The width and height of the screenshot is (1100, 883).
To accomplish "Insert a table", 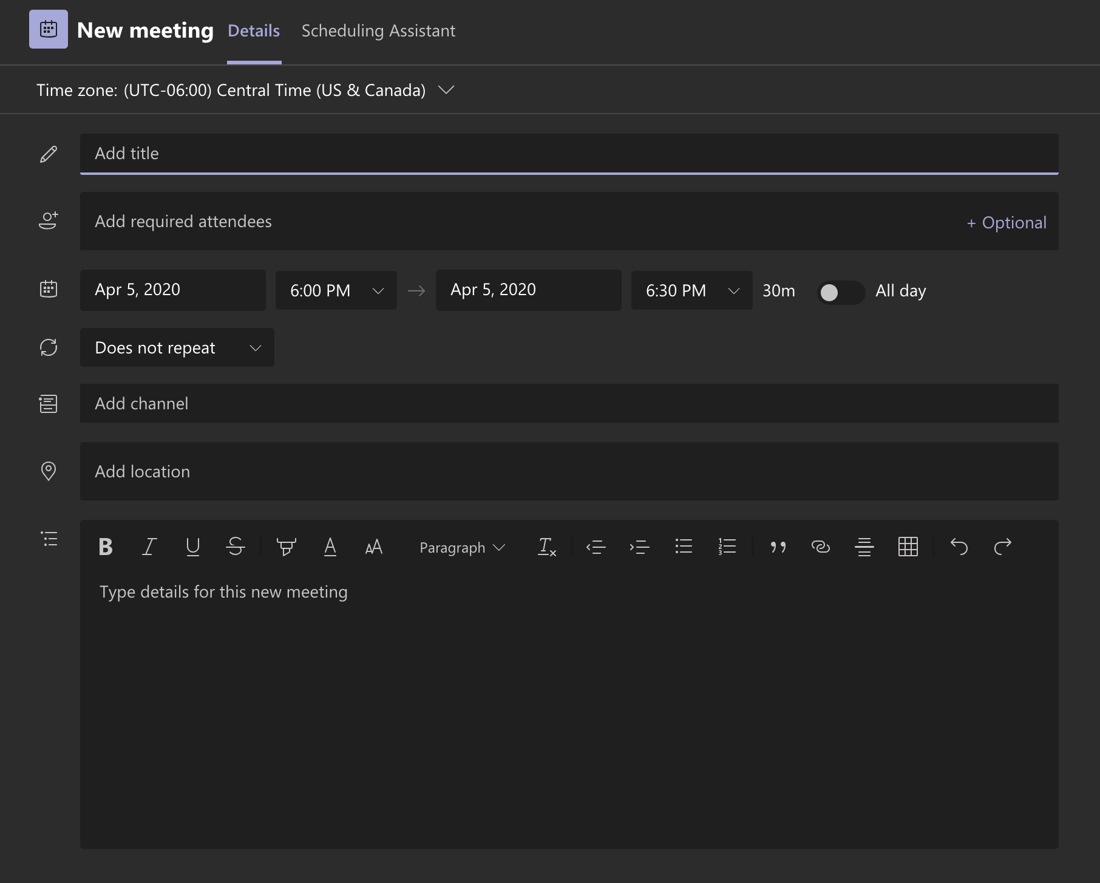I will tap(908, 547).
